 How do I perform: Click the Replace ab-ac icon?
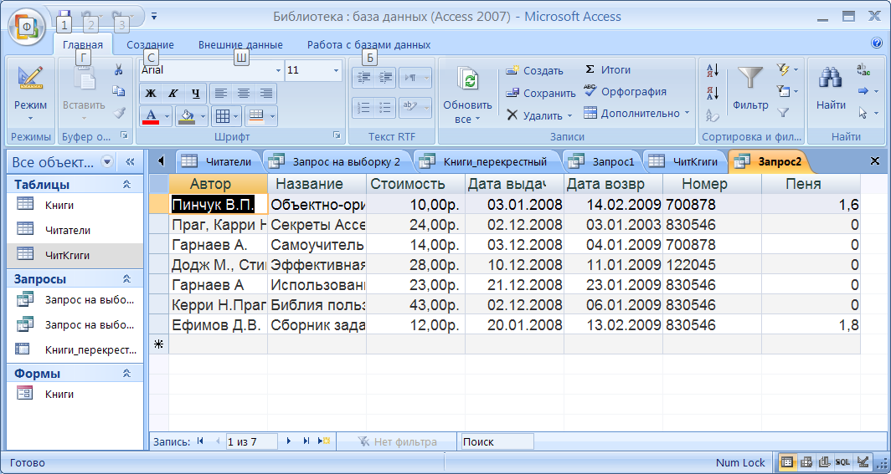863,69
